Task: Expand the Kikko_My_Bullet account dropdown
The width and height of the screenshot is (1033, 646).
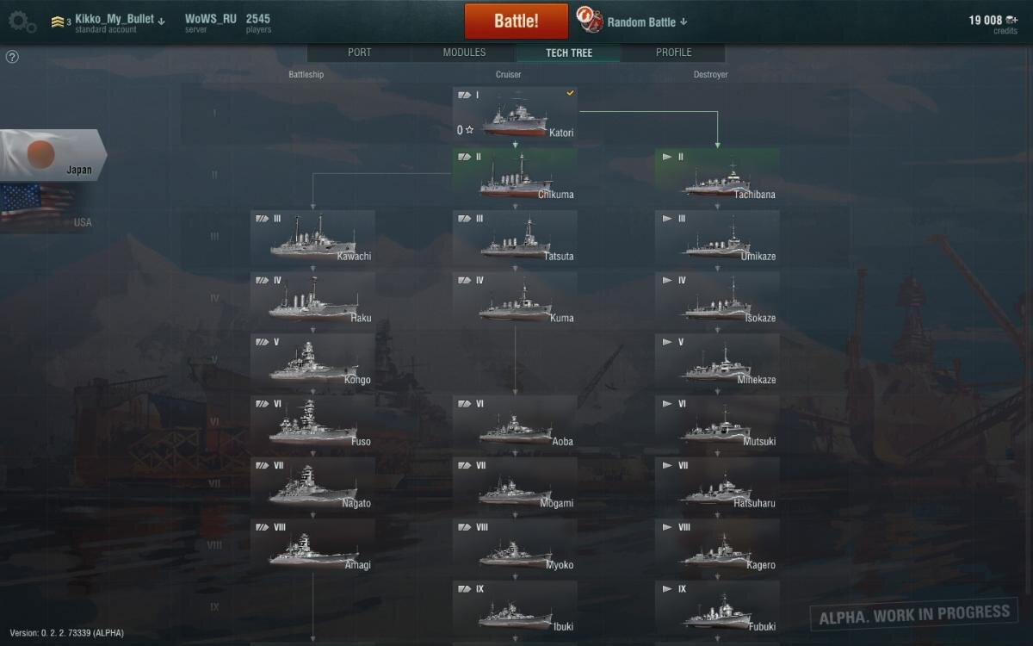Action: click(x=161, y=21)
